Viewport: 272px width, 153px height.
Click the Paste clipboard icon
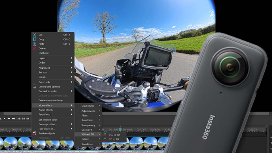click(34, 44)
